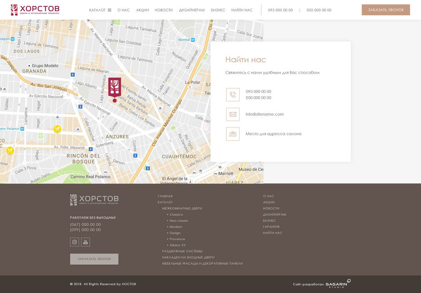Open Главная link in footer
The width and height of the screenshot is (421, 293).
pyautogui.click(x=165, y=196)
